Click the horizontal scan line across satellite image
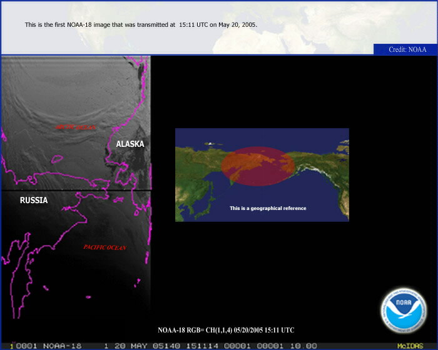This screenshot has height=350, width=438. click(75, 190)
